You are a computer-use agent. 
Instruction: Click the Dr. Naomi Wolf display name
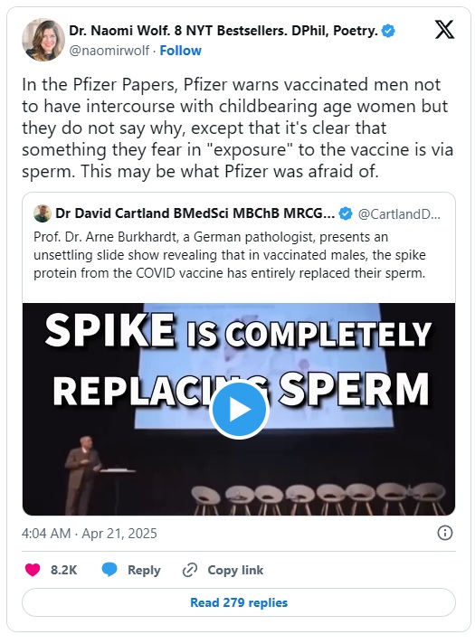(223, 31)
